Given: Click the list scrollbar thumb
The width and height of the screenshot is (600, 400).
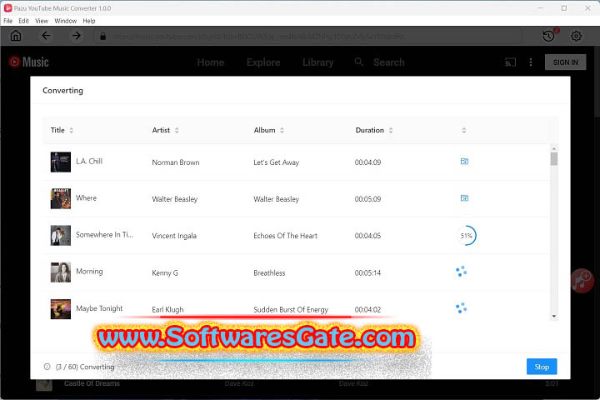Looking at the screenshot, I should pos(554,159).
